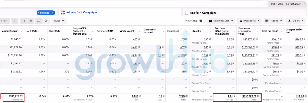This screenshot has width=308, height=103.
Task: Open the Export dropdown
Action: point(296,21)
